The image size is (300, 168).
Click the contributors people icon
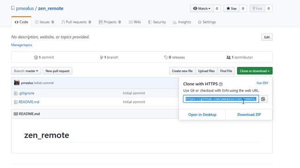(x=228, y=57)
